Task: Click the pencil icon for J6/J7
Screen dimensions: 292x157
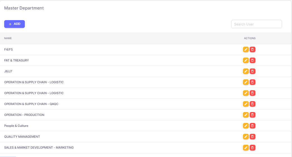Action: [246, 71]
